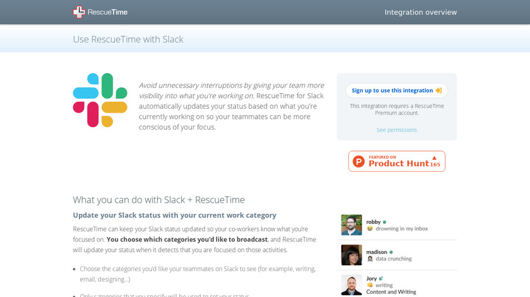The width and height of the screenshot is (530, 297).
Task: Click the emoji next to data crunching
Action: pyautogui.click(x=370, y=259)
